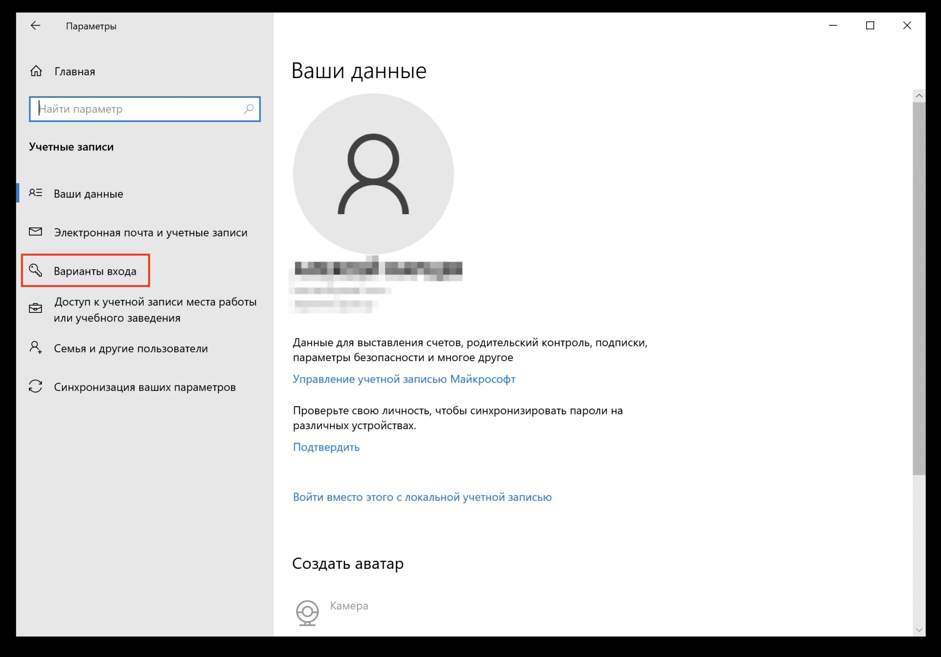
Task: Click the user avatar picture
Action: (373, 174)
